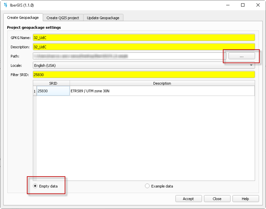Maximize the IberGIS dialog window
Image resolution: width=266 pixels, height=209 pixels.
tap(243, 5)
